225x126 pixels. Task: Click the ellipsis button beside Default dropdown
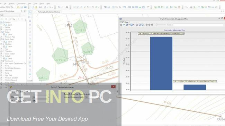24,15
